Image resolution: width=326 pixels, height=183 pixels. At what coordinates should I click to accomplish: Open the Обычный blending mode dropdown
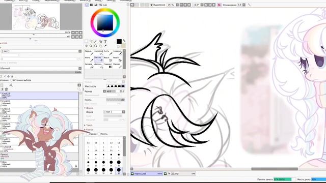pos(41,68)
